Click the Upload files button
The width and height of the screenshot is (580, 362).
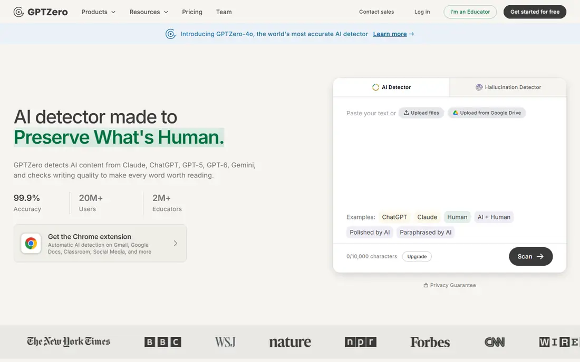pos(421,113)
